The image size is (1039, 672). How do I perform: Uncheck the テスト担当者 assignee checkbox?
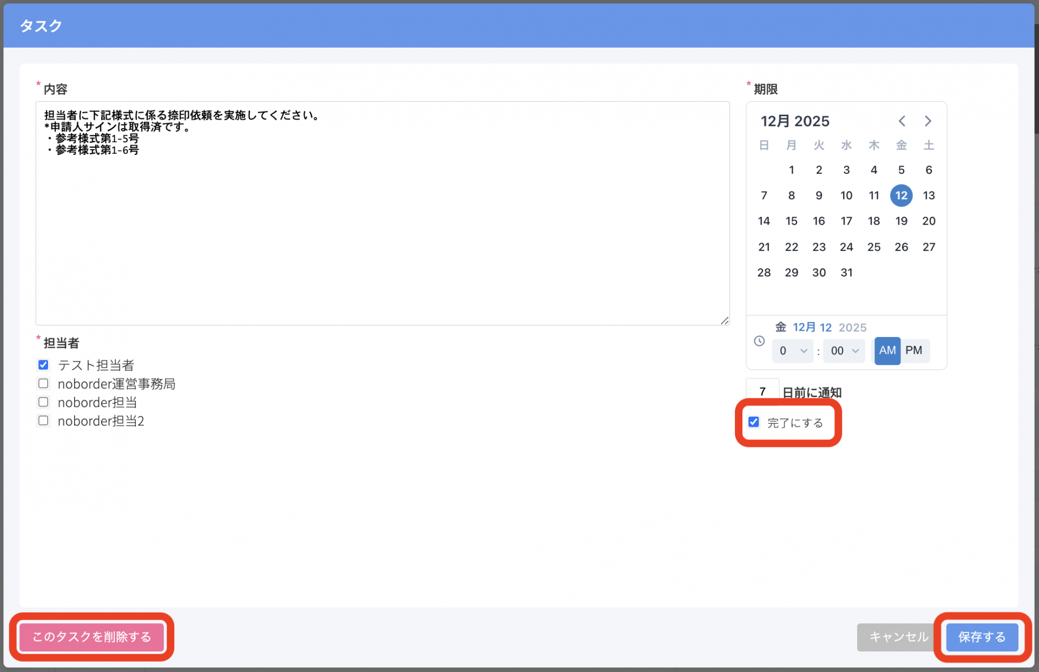(43, 365)
